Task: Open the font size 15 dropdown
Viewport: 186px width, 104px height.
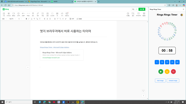Action: pos(20,19)
